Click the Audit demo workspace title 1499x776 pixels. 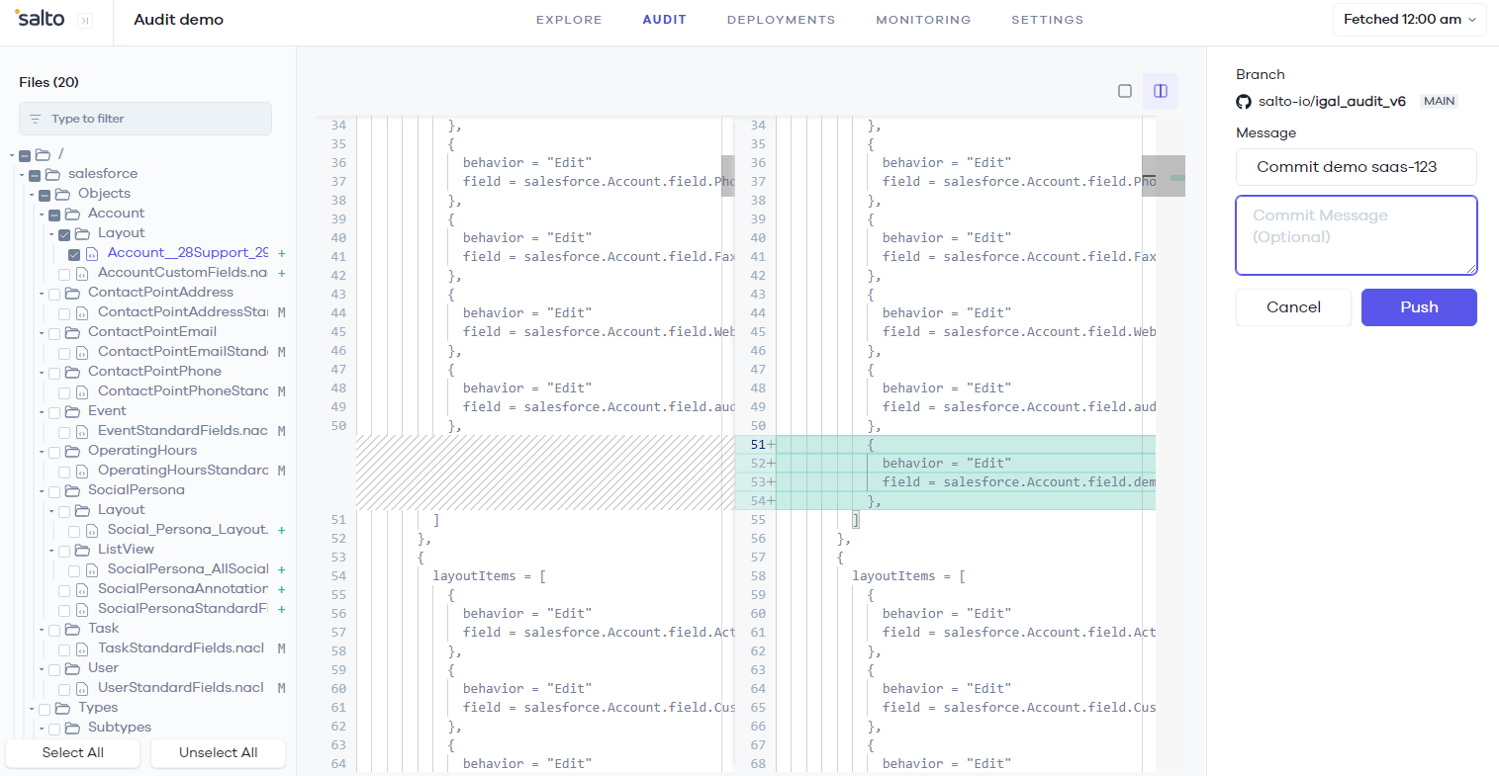178,20
